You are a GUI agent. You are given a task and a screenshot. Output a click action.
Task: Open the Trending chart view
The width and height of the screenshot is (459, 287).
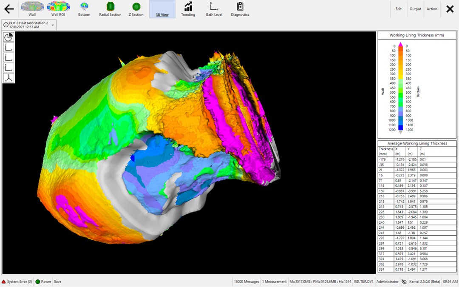coord(188,9)
